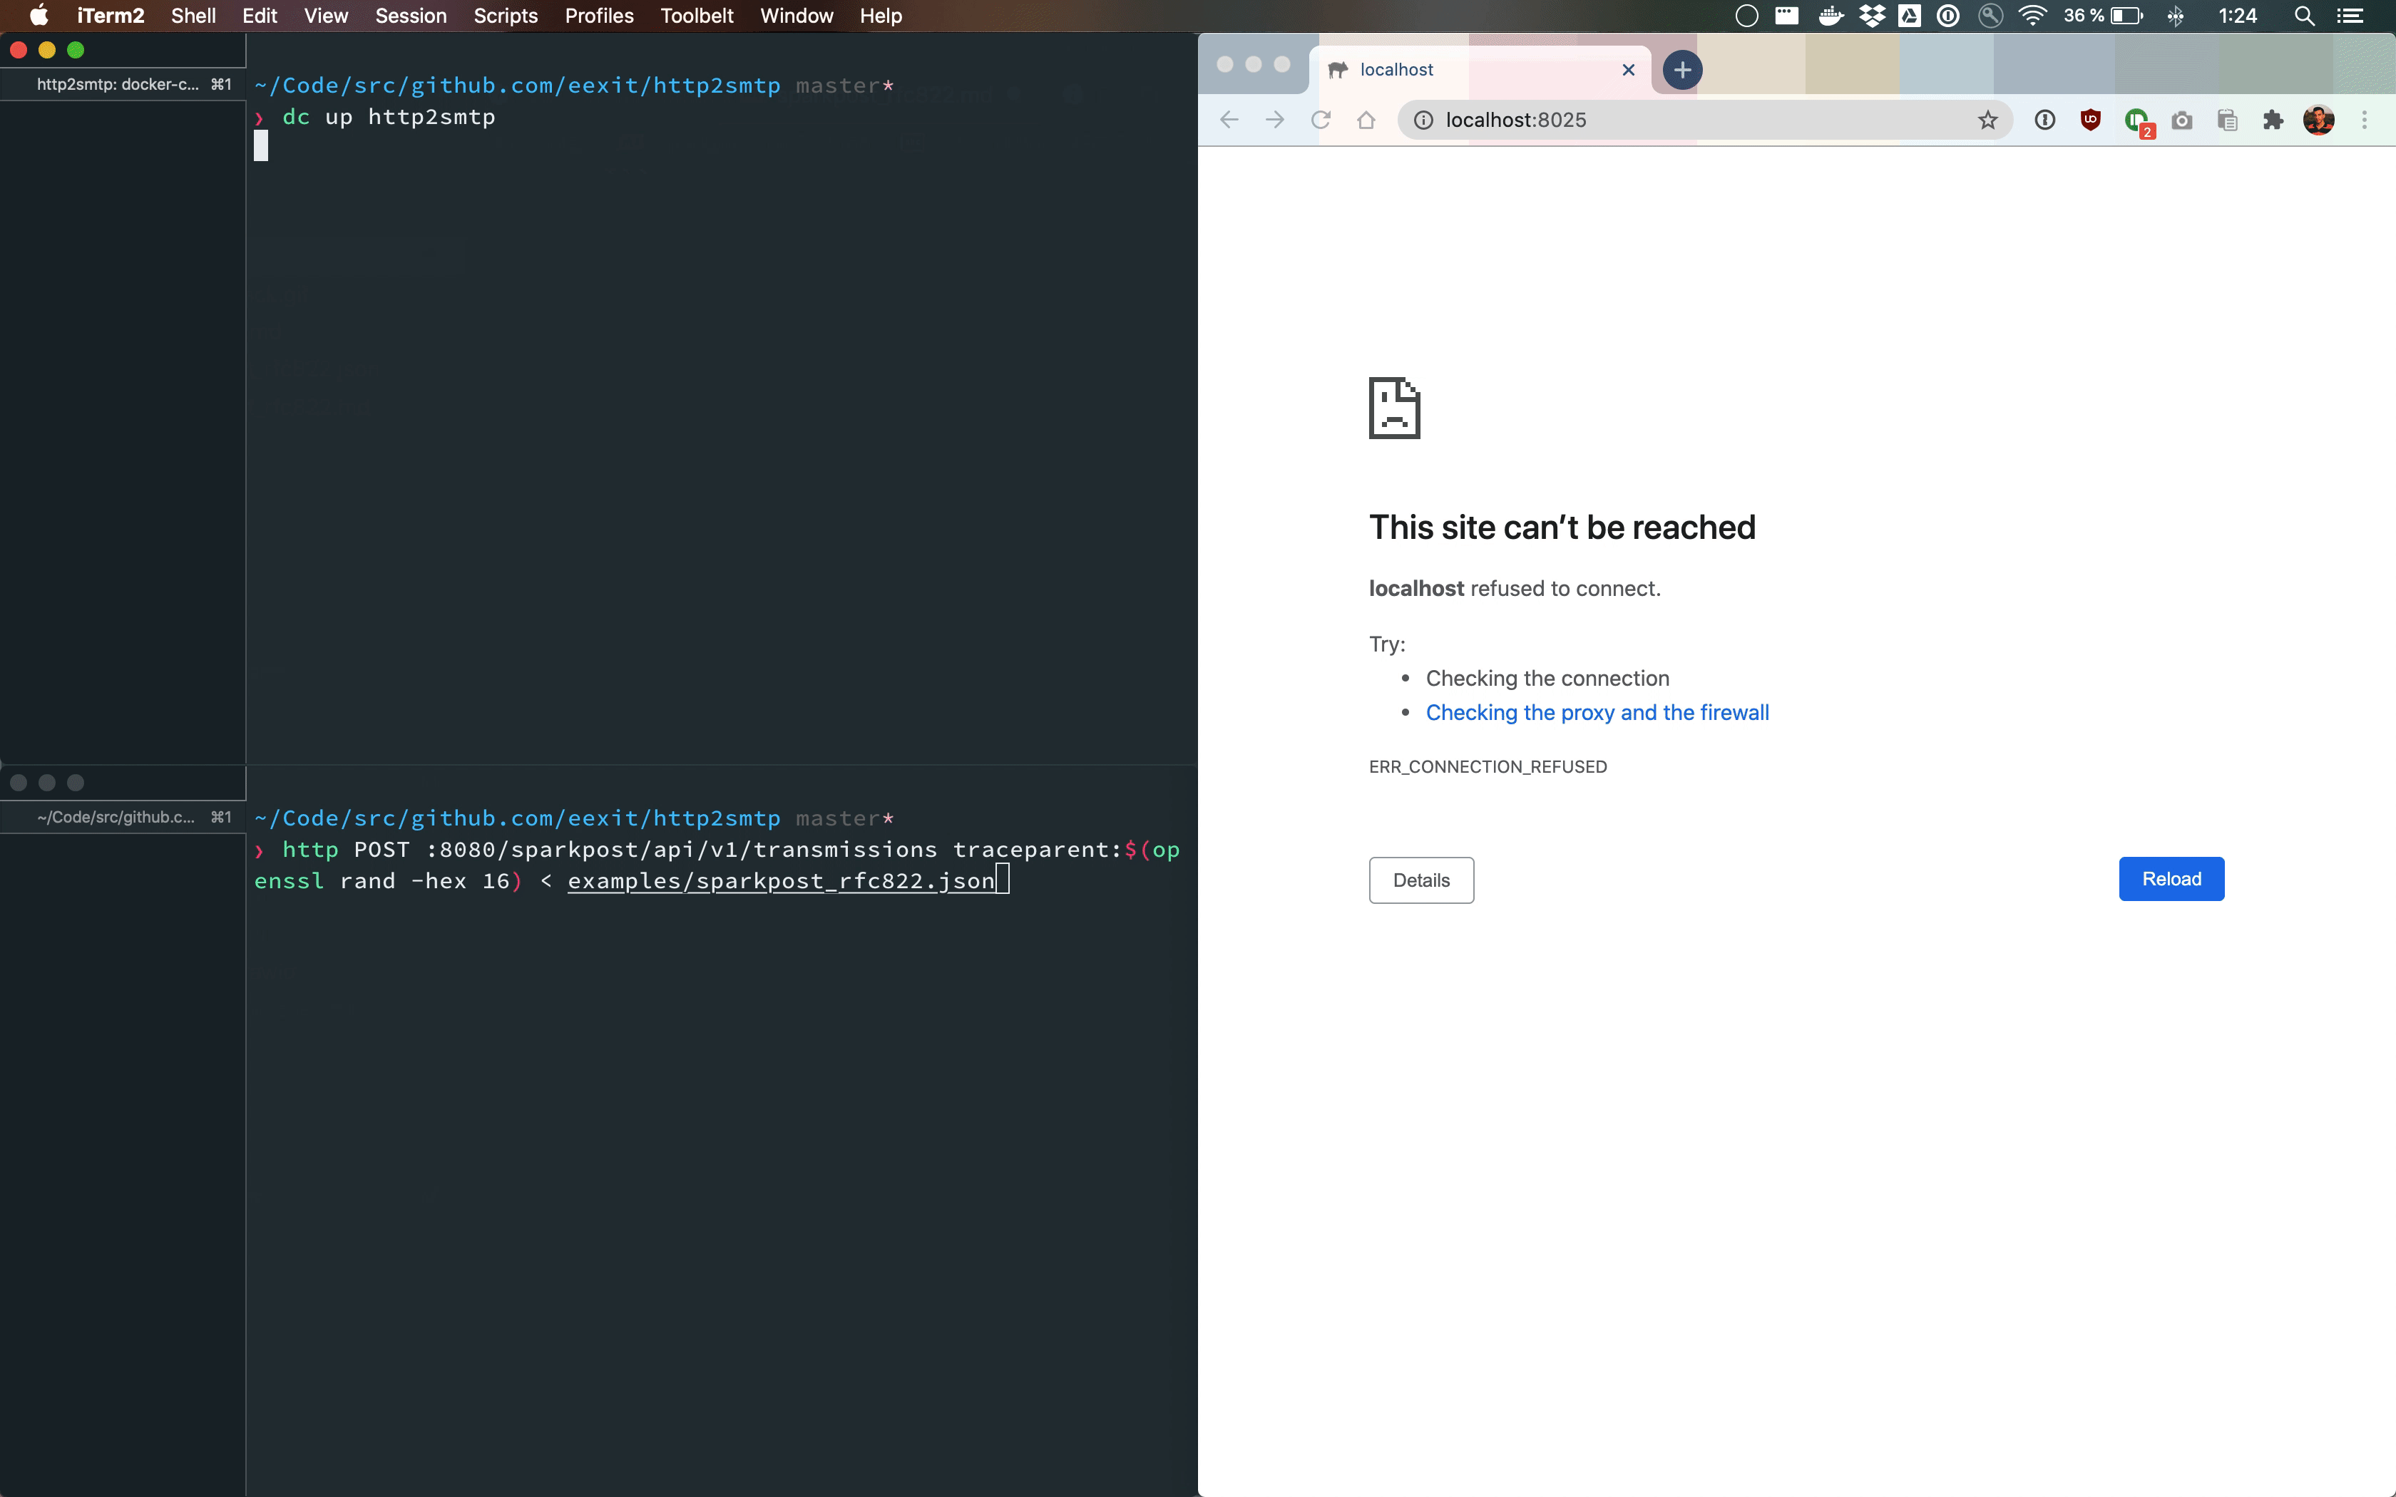Select the localhost browser tab
The width and height of the screenshot is (2396, 1497).
(1475, 69)
